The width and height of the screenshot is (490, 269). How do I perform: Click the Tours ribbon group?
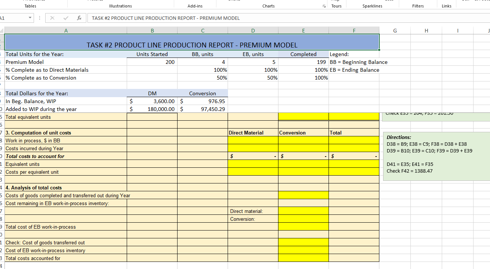point(336,6)
